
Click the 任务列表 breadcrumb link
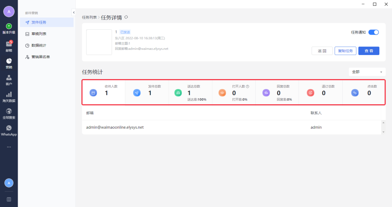point(89,18)
